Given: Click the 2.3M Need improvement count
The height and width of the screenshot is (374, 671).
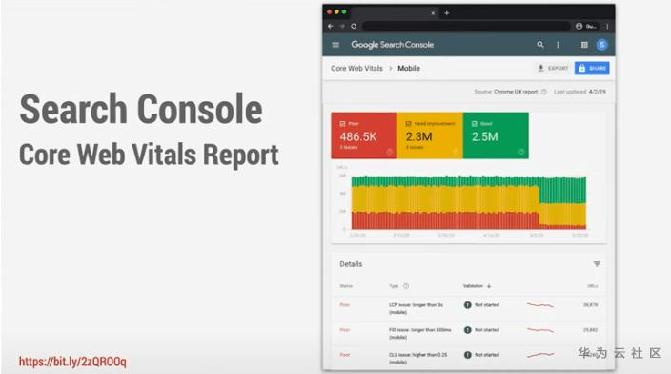Looking at the screenshot, I should tap(418, 136).
